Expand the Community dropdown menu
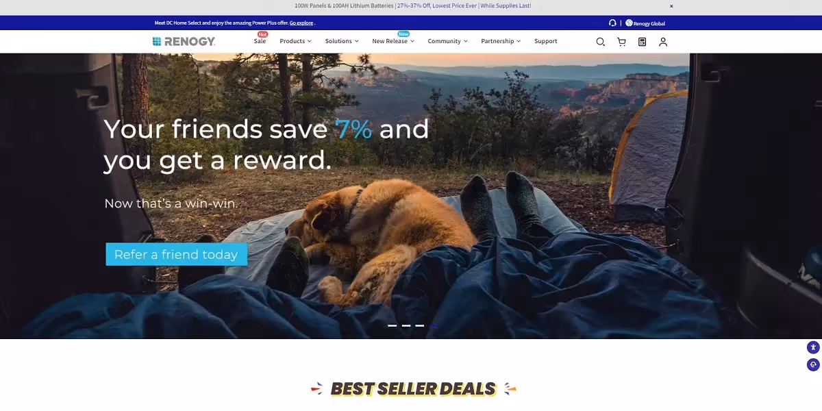The width and height of the screenshot is (822, 411). 448,41
